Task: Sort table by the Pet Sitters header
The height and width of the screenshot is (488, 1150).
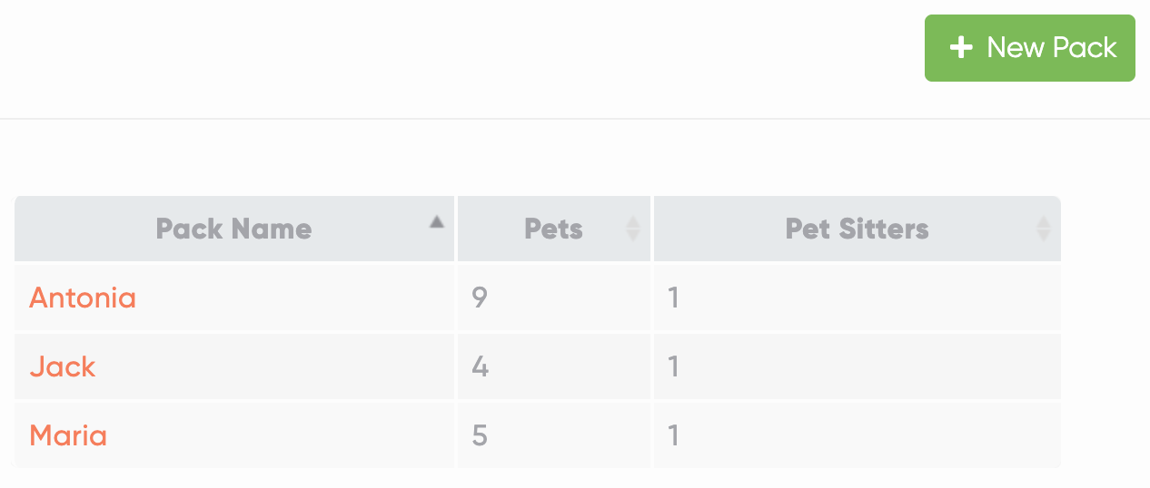Action: [x=857, y=229]
